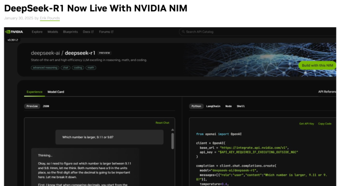
Task: Select the coding tag
Action: (x=78, y=68)
